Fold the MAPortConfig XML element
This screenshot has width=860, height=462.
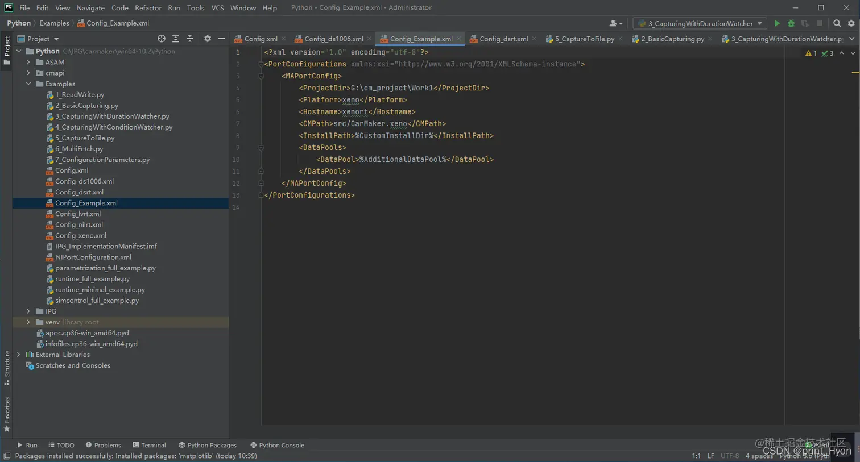pos(261,76)
